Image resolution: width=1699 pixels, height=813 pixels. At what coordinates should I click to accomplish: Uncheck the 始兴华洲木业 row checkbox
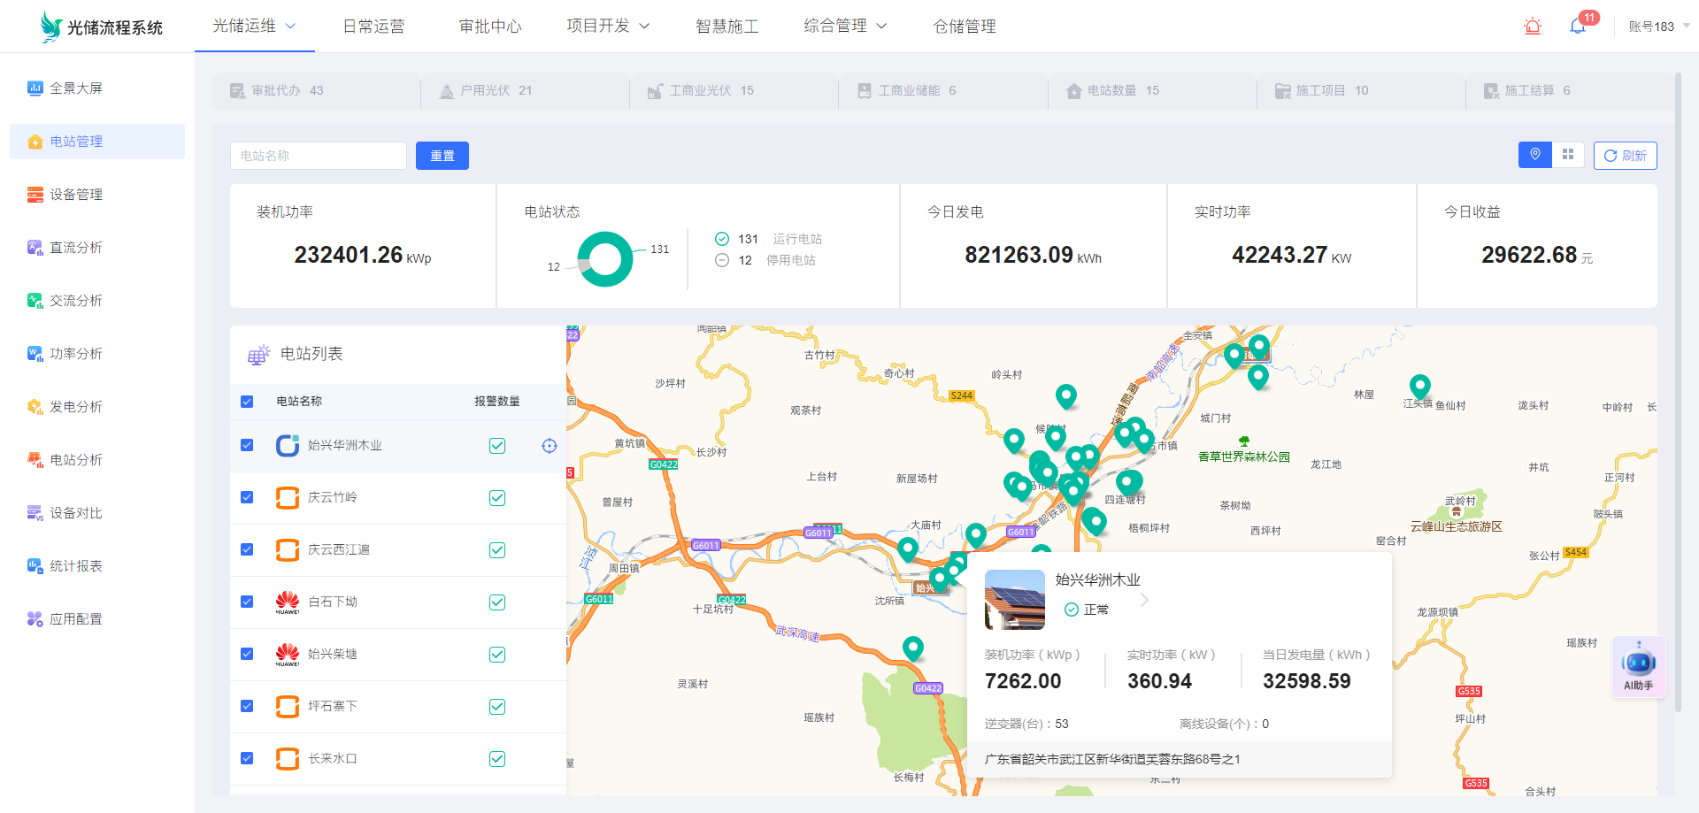coord(247,445)
